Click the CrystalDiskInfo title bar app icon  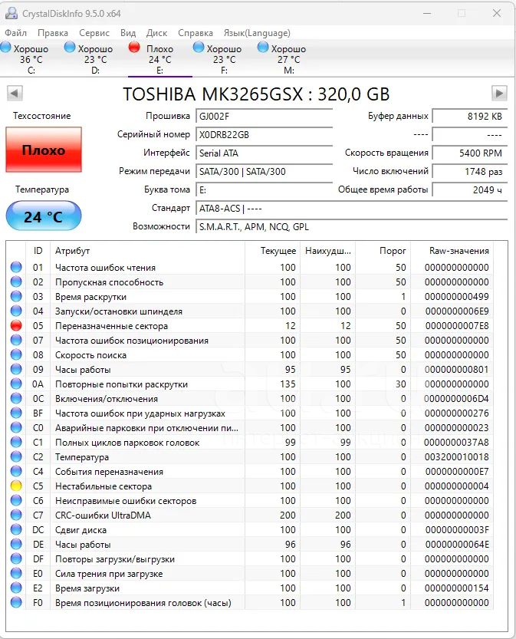(12, 13)
